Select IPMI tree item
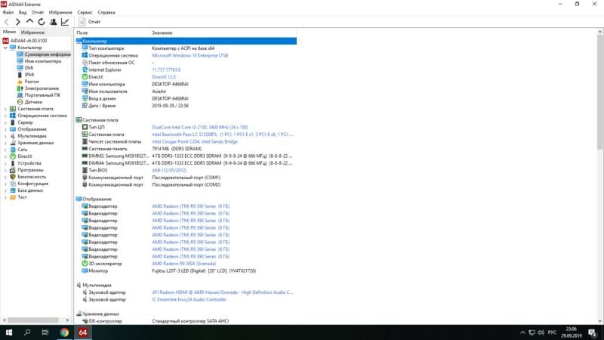The width and height of the screenshot is (604, 340). (29, 74)
